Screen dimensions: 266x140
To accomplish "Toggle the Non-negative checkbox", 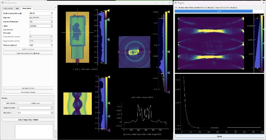I will coord(30,30).
